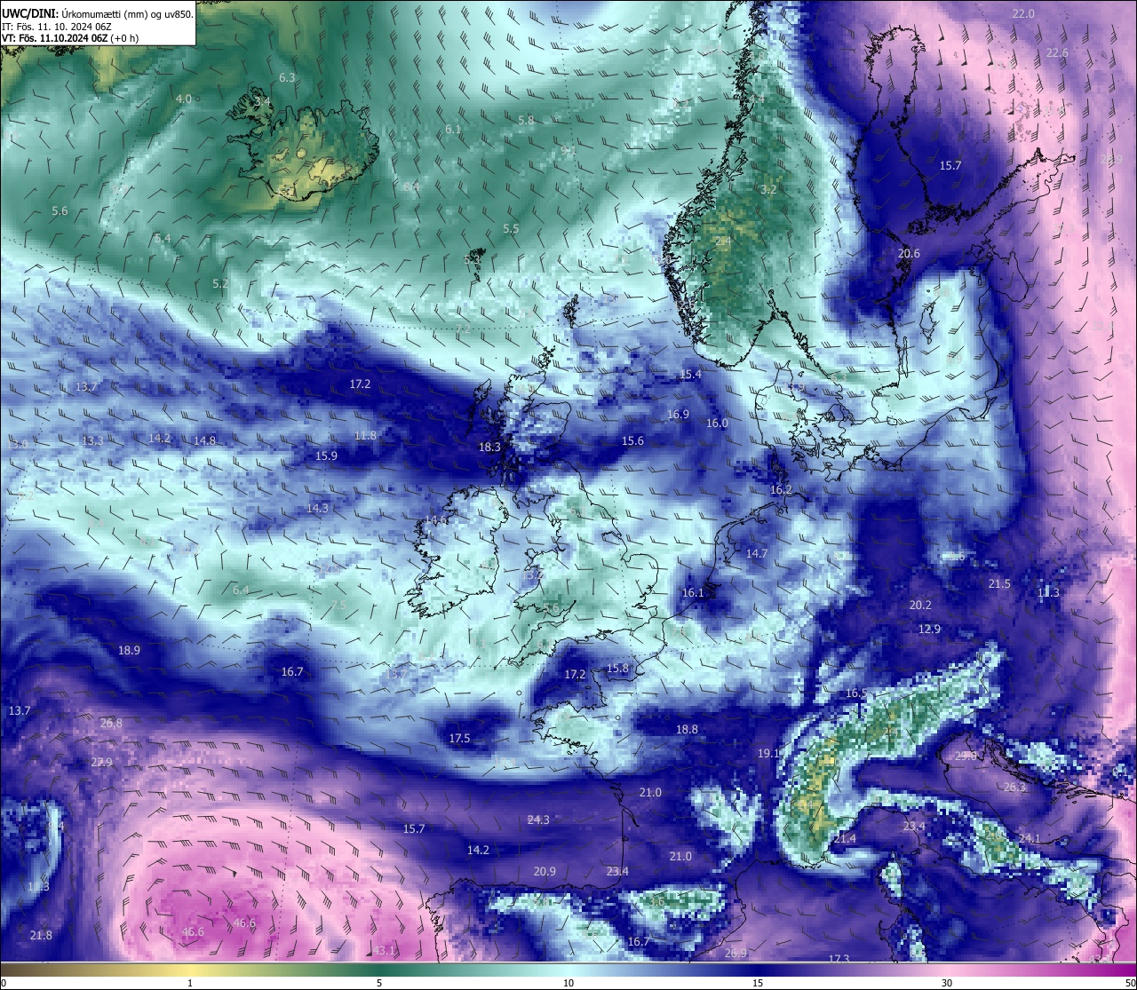Image resolution: width=1137 pixels, height=990 pixels.
Task: Click the 10 tick on the color scale
Action: (x=568, y=983)
